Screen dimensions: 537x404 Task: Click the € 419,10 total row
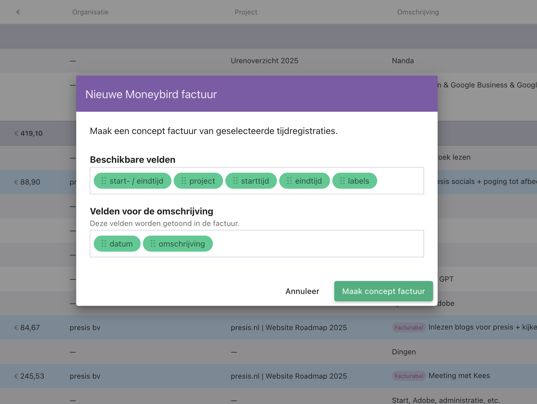pos(29,133)
